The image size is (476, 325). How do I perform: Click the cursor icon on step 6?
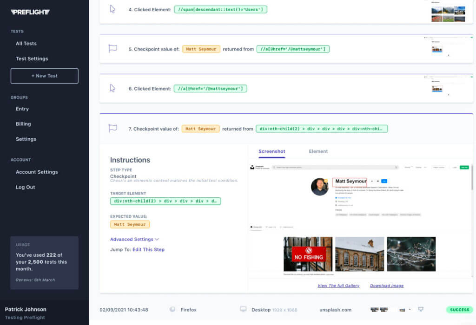tap(112, 88)
